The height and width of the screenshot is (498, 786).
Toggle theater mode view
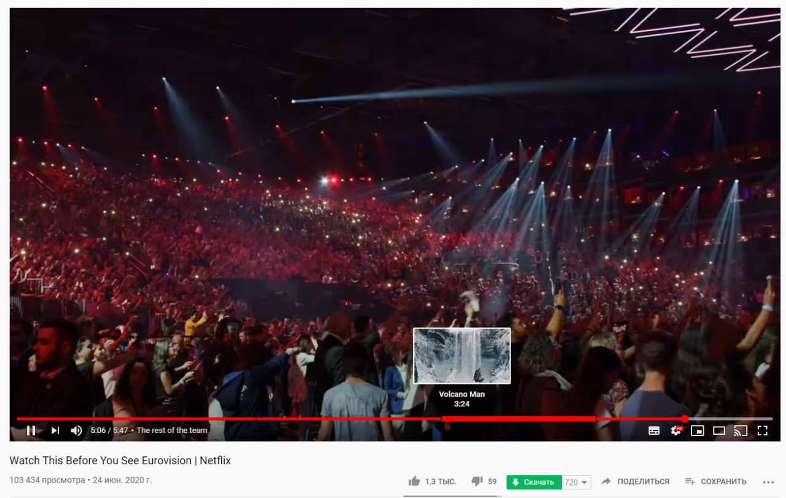(x=719, y=430)
